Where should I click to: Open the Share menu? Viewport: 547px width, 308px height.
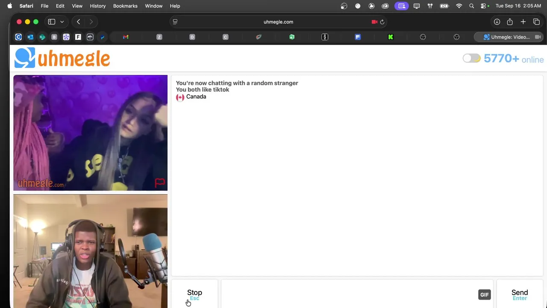pyautogui.click(x=510, y=22)
